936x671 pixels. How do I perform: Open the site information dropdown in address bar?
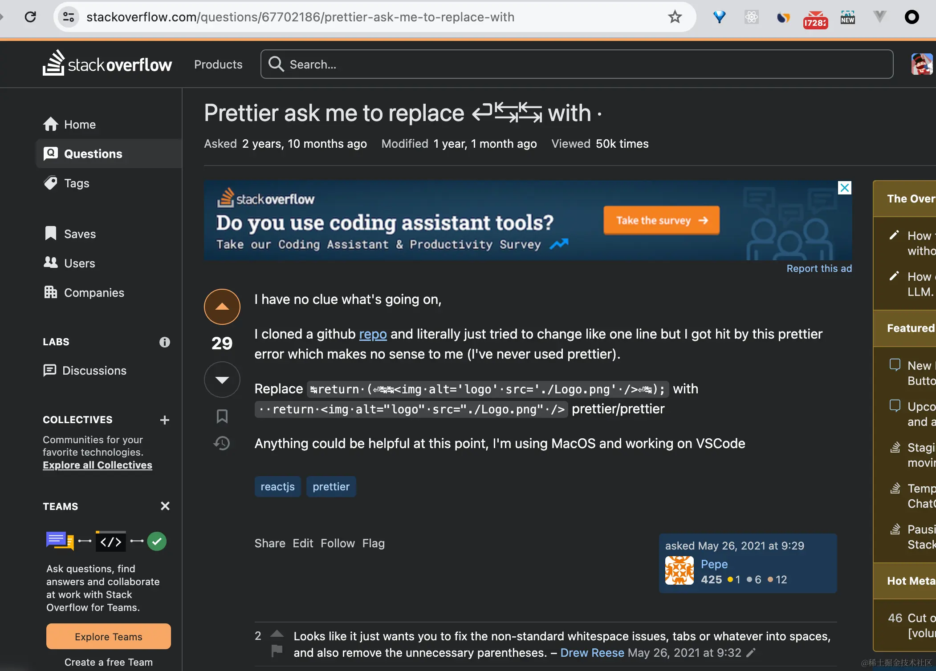(69, 17)
